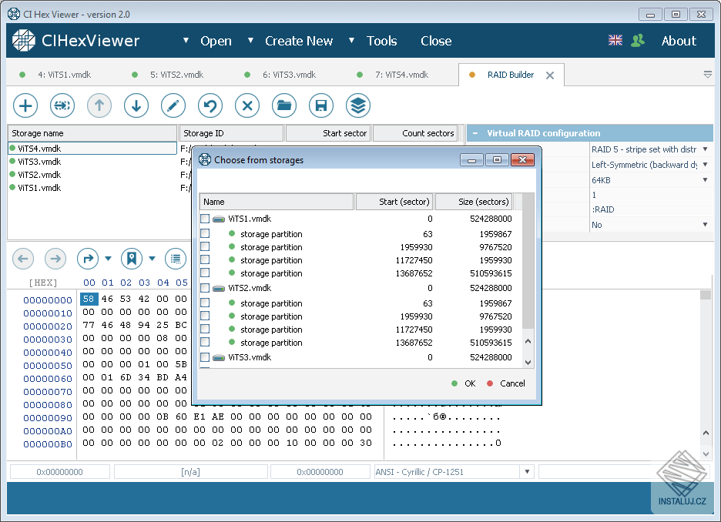This screenshot has width=721, height=522.
Task: Click the Add storage plus icon
Action: click(x=25, y=105)
